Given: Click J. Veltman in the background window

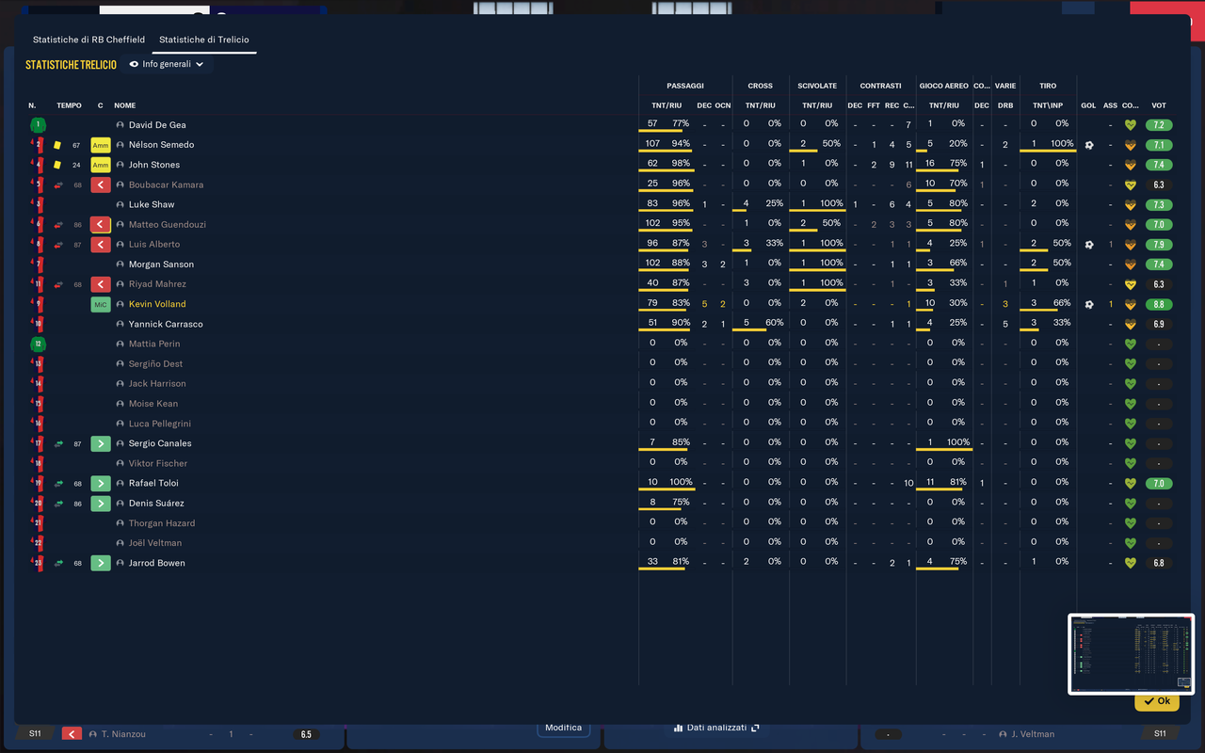Looking at the screenshot, I should tap(1031, 734).
